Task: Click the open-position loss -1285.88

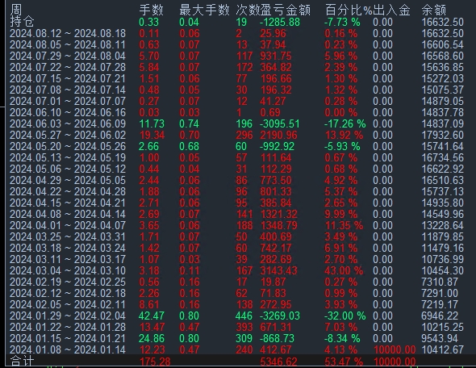Action: click(x=280, y=22)
